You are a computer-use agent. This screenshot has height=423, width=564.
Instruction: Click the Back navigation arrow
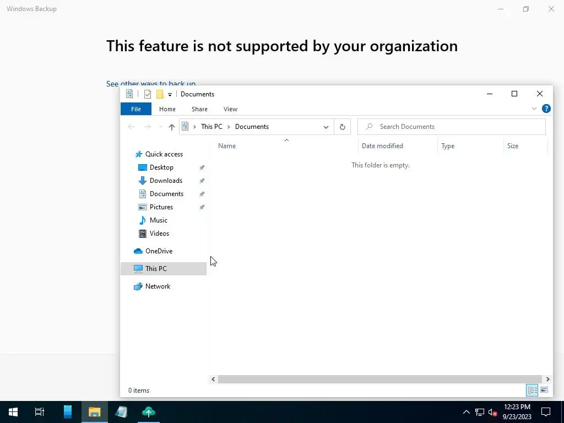(131, 127)
